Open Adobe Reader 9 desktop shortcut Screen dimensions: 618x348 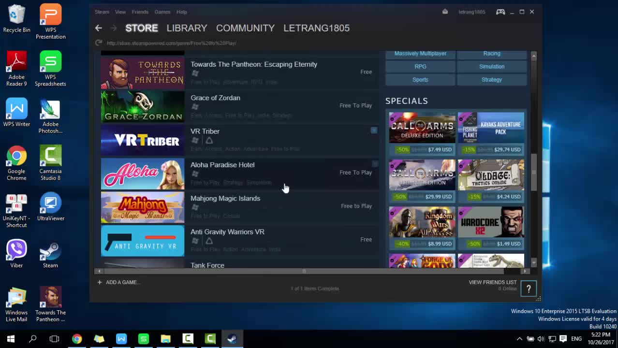tap(16, 69)
